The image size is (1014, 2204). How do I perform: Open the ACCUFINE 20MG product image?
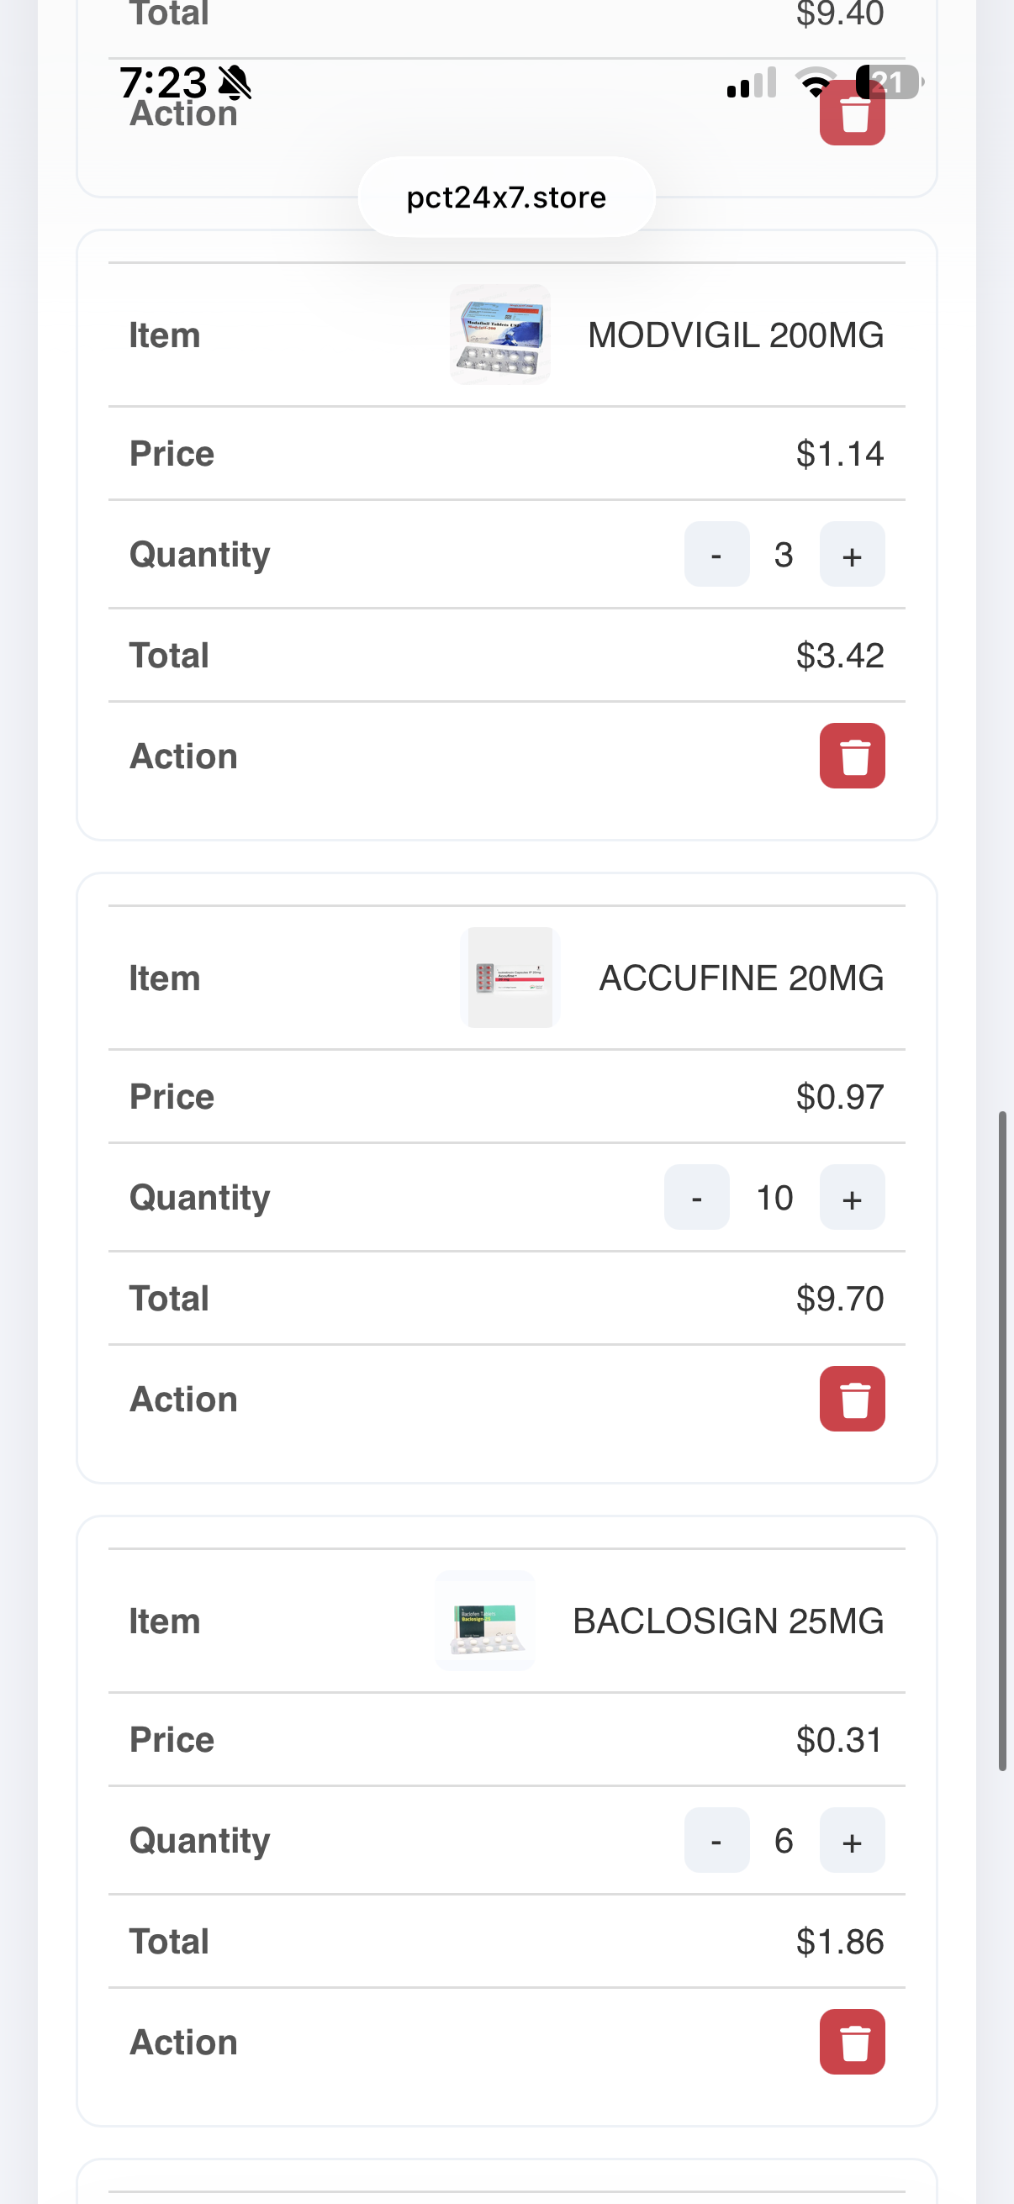[510, 977]
